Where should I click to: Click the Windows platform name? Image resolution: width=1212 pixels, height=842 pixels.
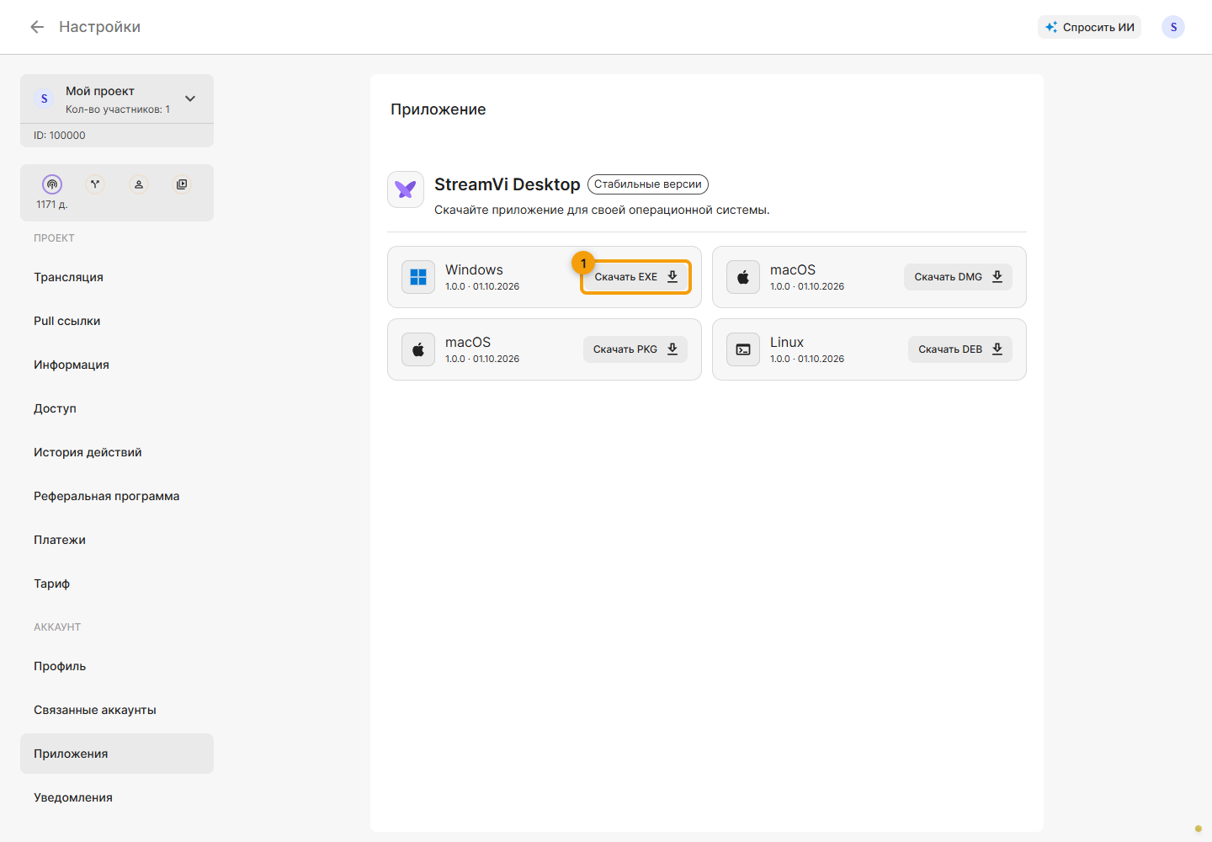coord(474,269)
